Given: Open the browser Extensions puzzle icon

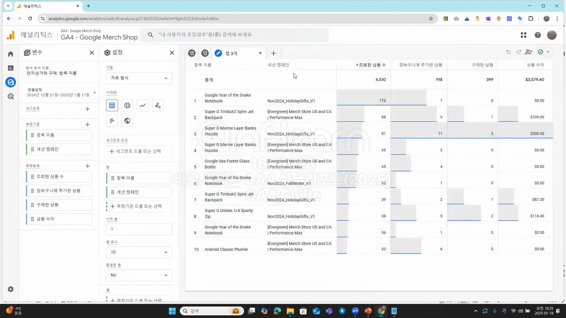Looking at the screenshot, I should pyautogui.click(x=531, y=19).
